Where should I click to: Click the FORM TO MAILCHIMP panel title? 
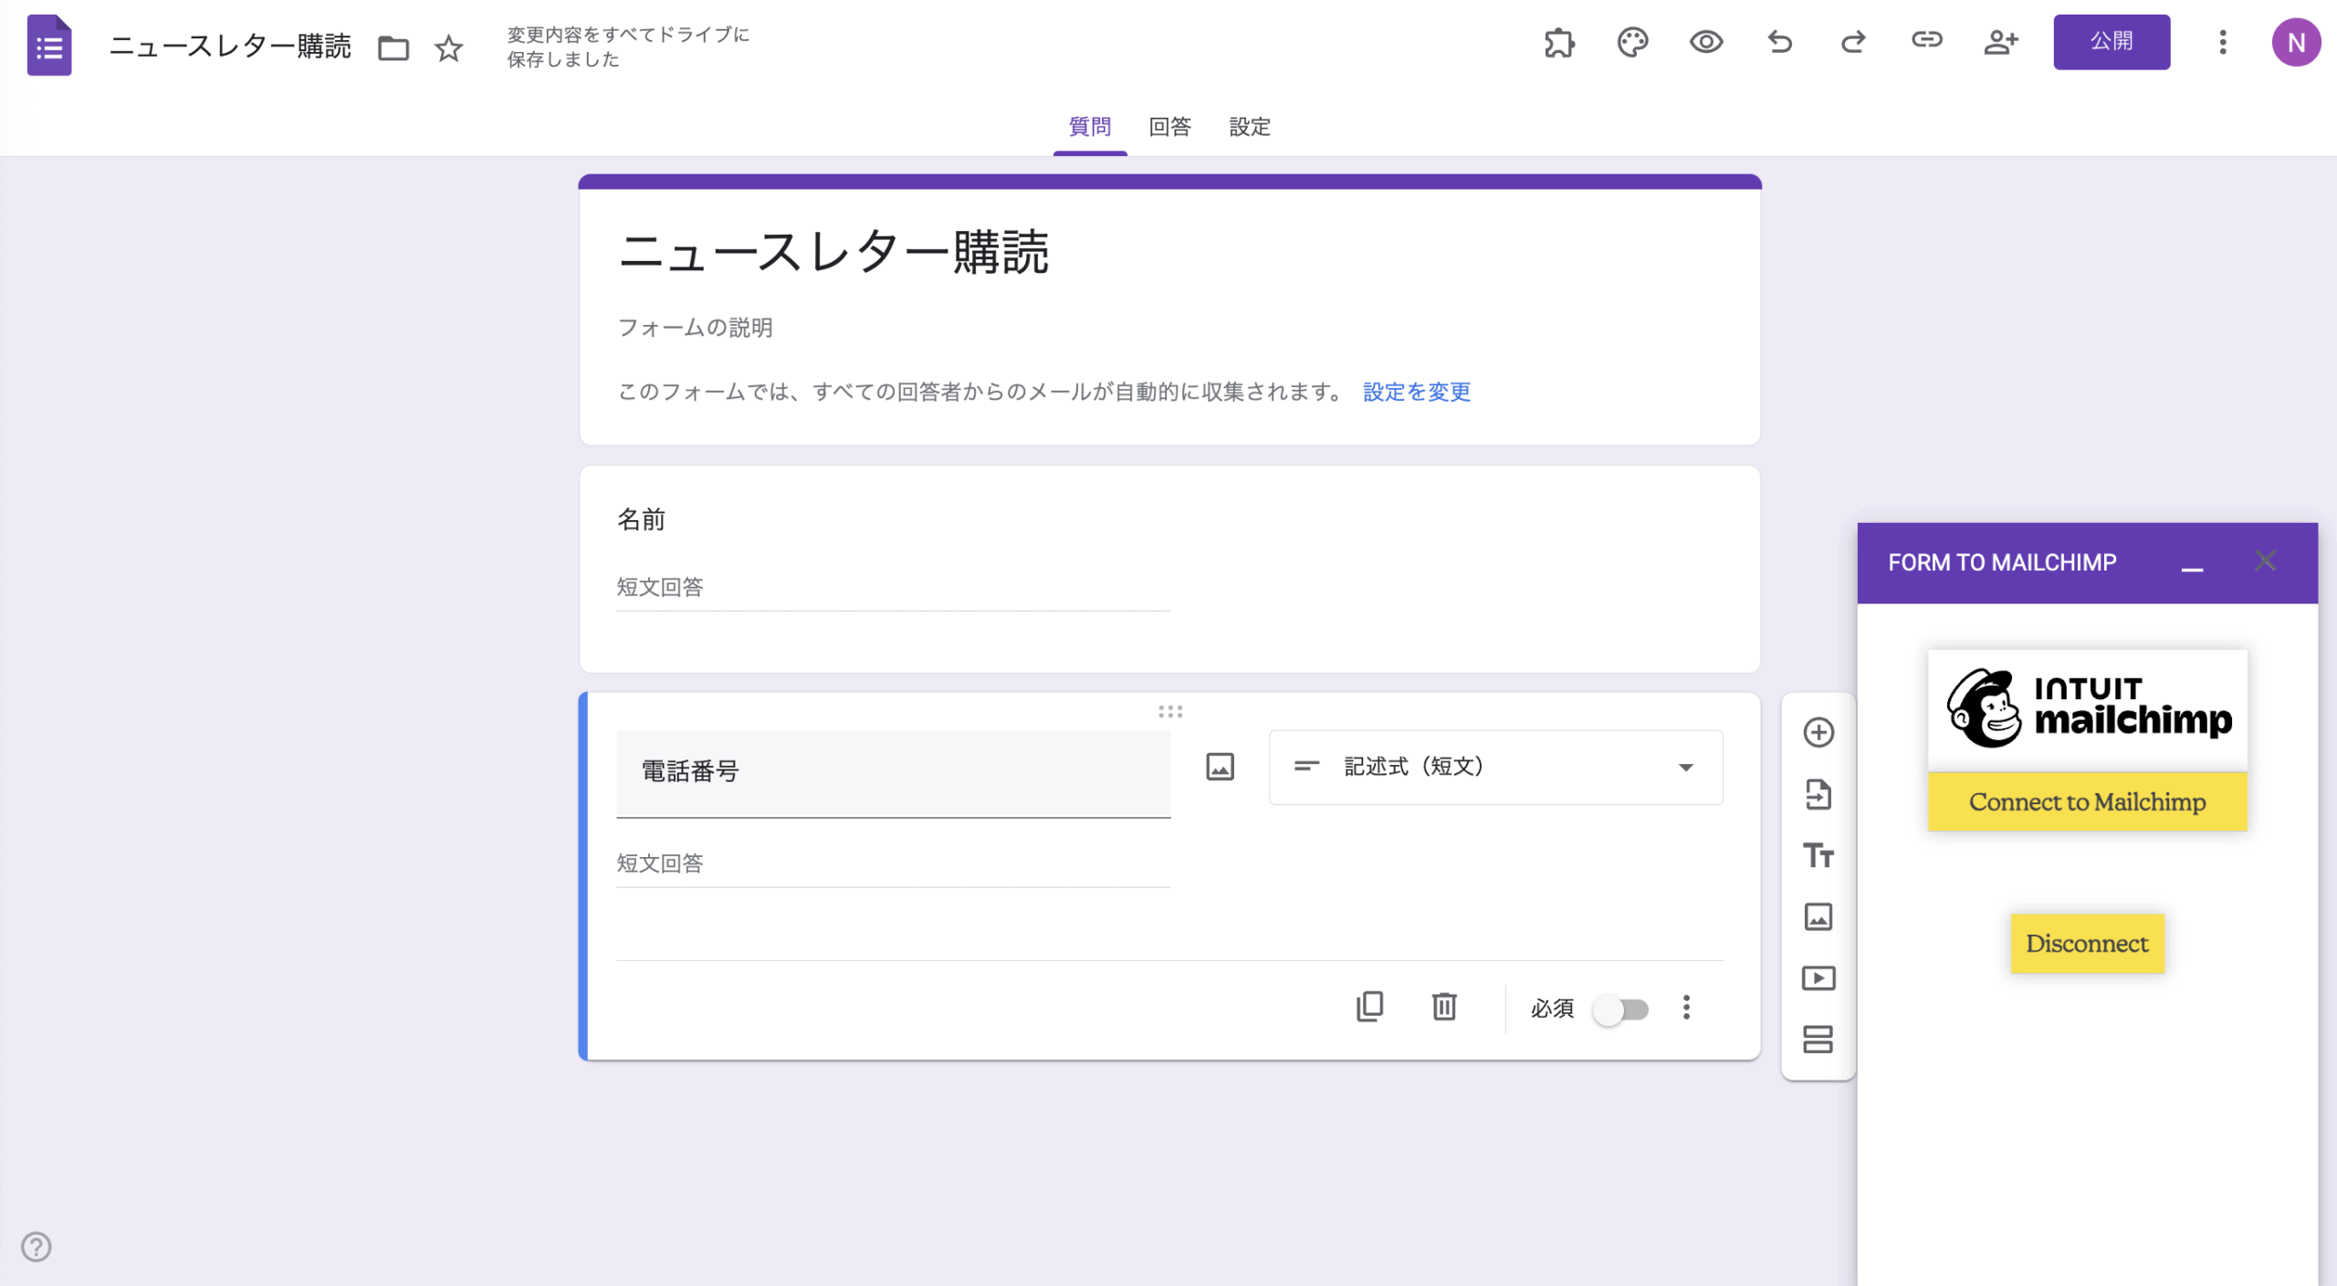point(2002,562)
